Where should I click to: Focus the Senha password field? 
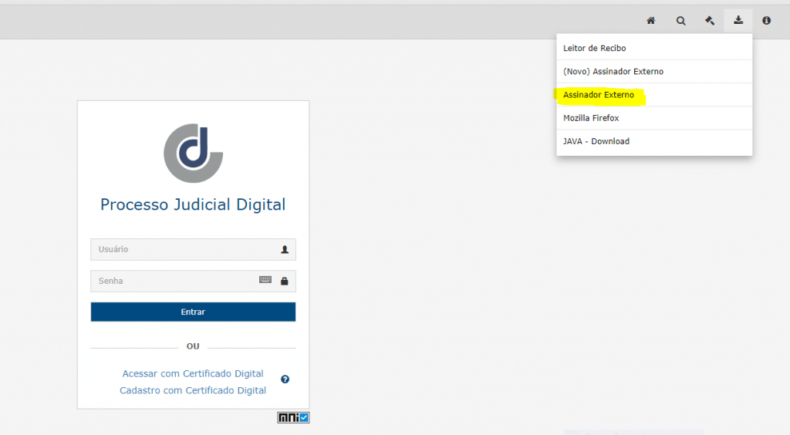pyautogui.click(x=193, y=281)
